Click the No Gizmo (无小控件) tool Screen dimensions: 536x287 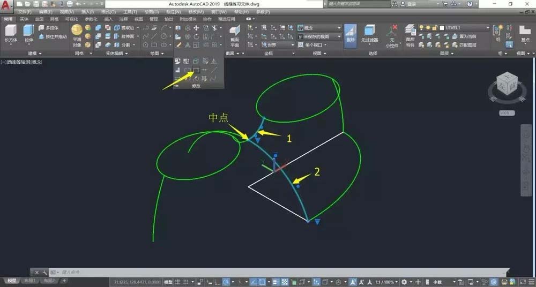(x=392, y=36)
